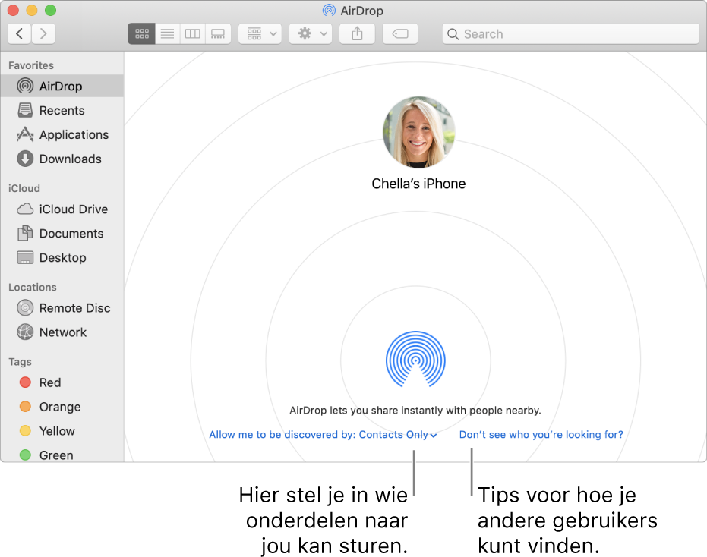Select the Orange tag color dot

coord(25,407)
